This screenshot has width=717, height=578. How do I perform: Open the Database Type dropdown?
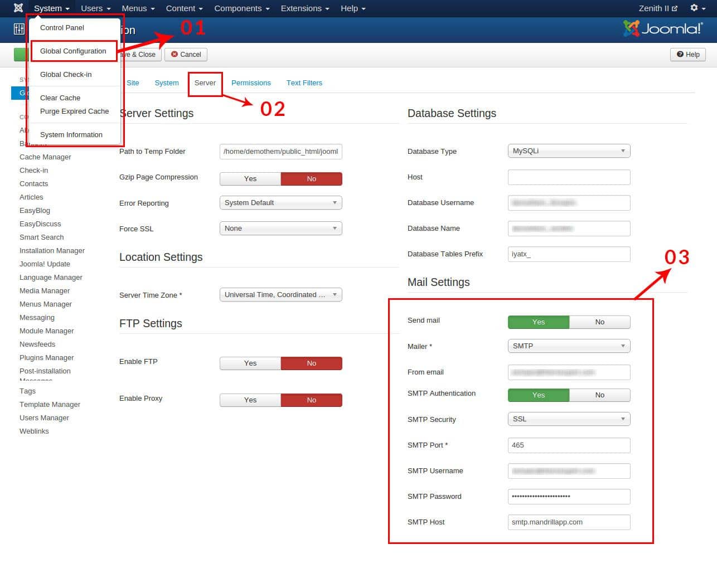pyautogui.click(x=569, y=150)
